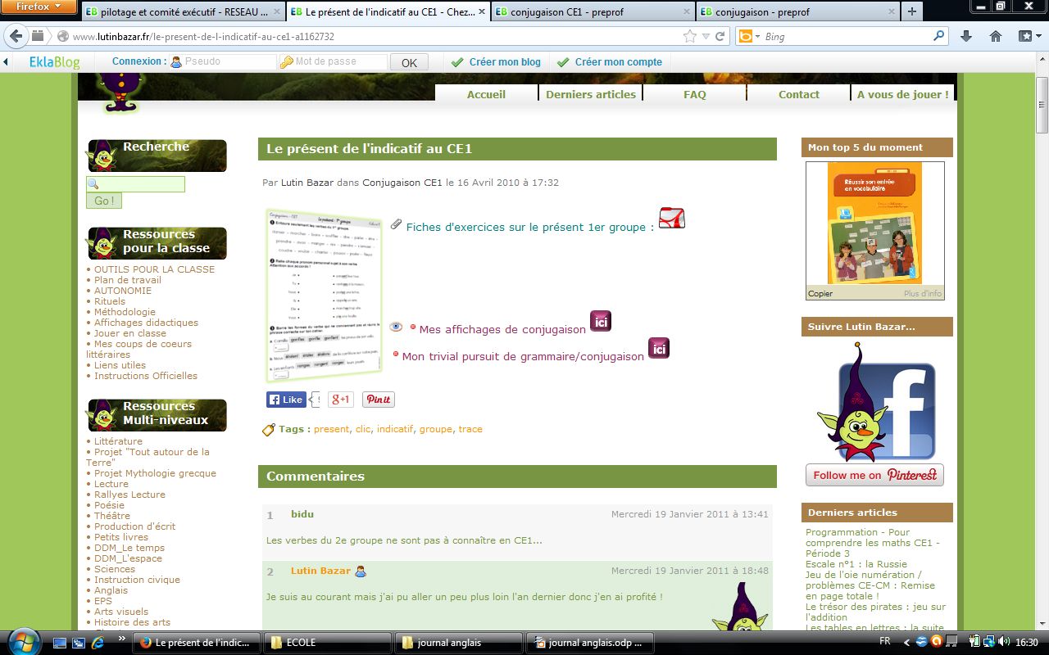Open the address bar history dropdown arrow

(706, 37)
